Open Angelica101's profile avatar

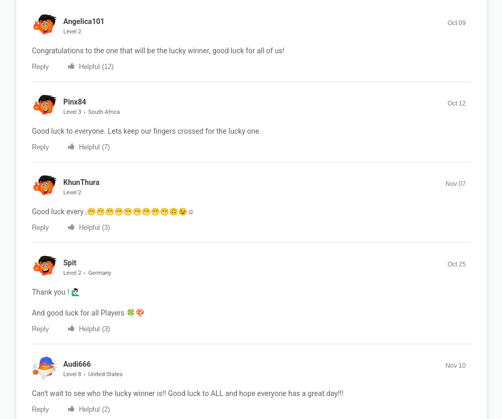[45, 24]
